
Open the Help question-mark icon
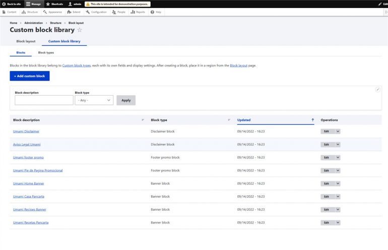152,12
